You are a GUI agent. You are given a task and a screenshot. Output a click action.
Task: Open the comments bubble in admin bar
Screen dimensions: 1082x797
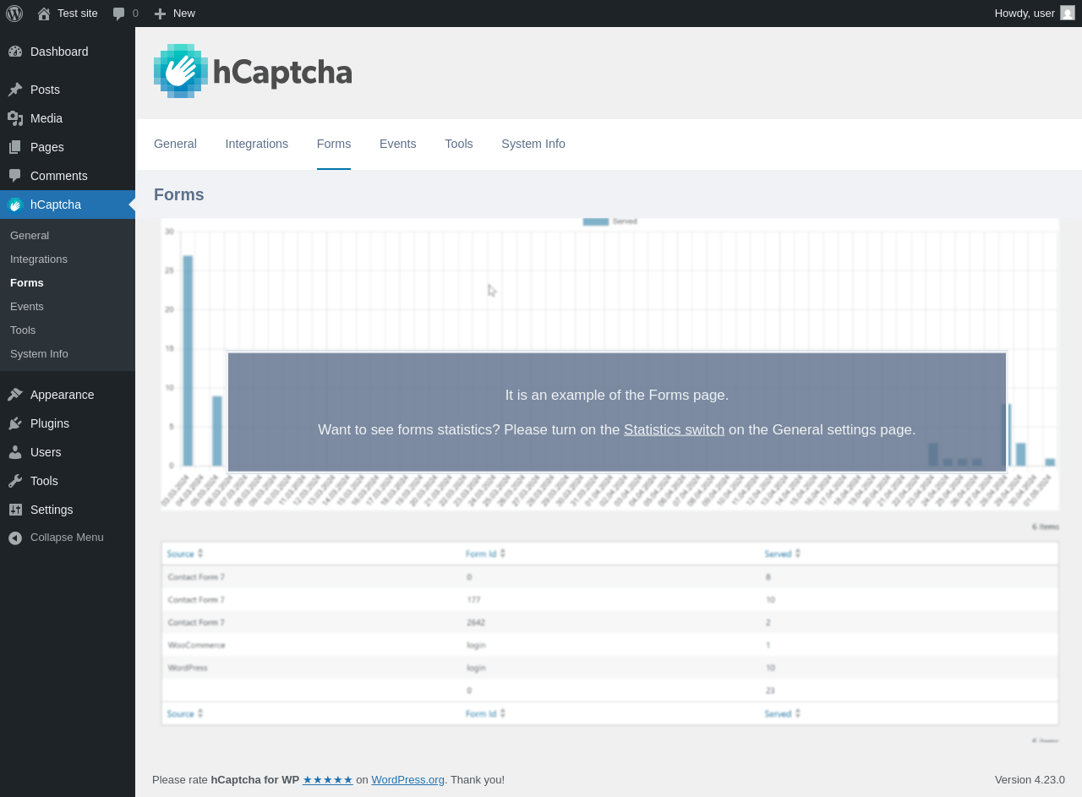[x=119, y=14]
